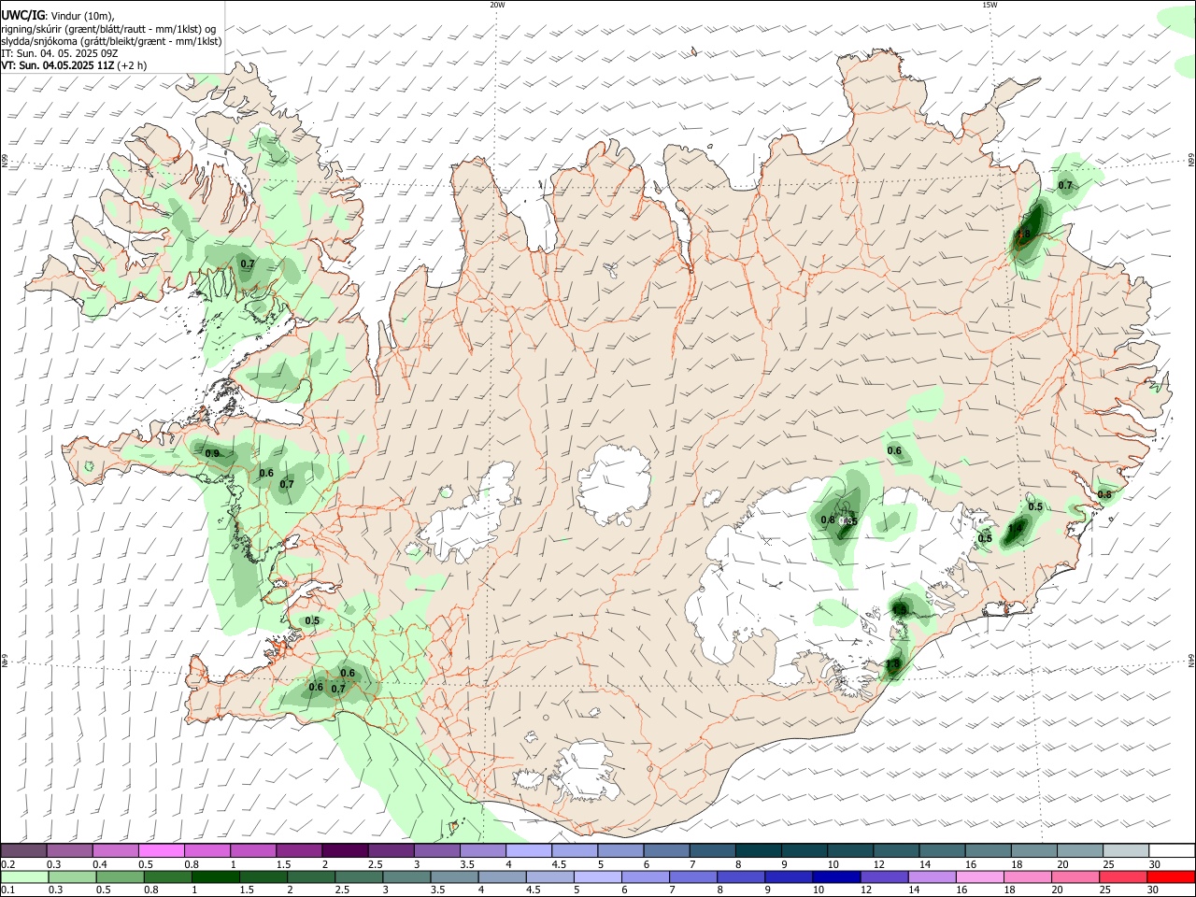The height and width of the screenshot is (897, 1196).
Task: Click the 'UWC/IG' title text
Action: [22, 15]
